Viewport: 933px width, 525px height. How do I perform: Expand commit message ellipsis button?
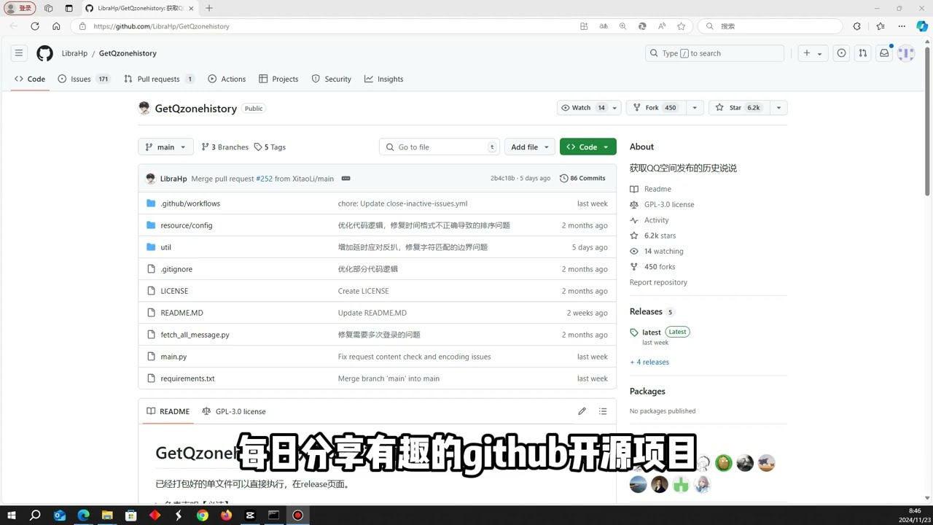point(346,179)
